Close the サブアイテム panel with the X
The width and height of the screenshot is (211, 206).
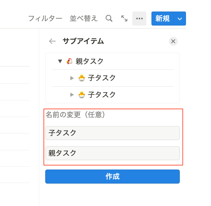(x=173, y=41)
